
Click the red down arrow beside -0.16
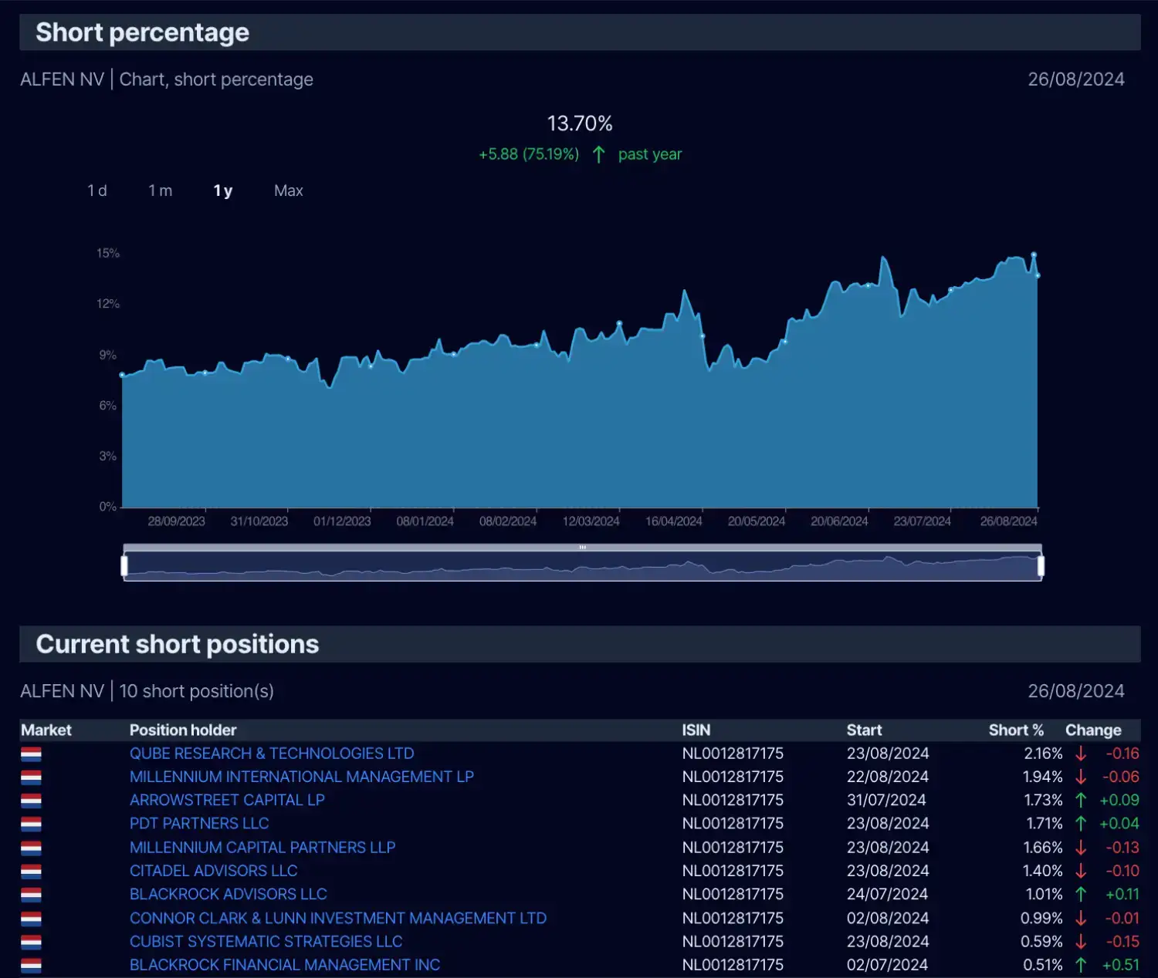[x=1081, y=754]
